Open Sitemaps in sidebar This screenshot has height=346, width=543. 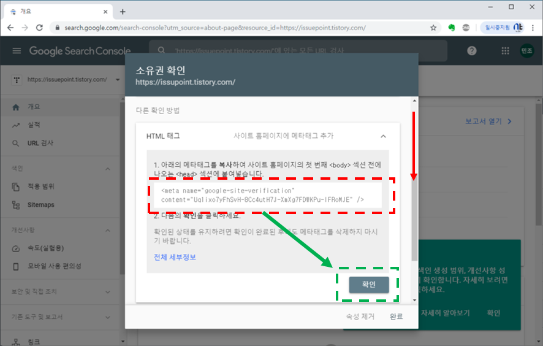60,205
